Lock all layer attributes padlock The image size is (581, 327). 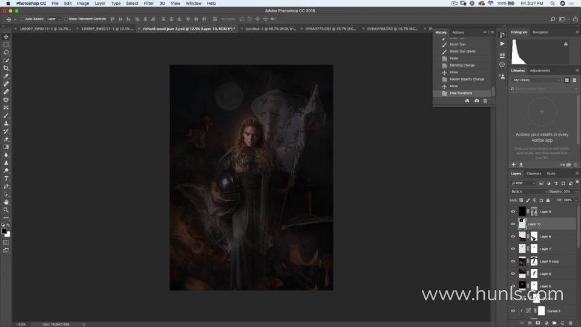click(x=548, y=200)
